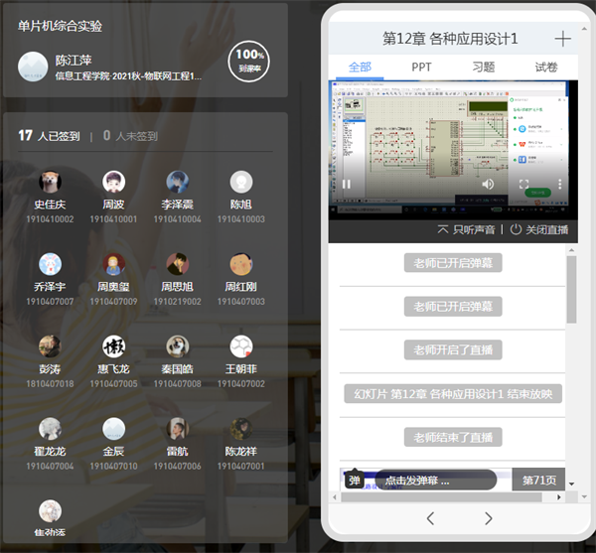Click the 100% attendance rate circle
Viewport: 596px width, 553px height.
point(248,62)
